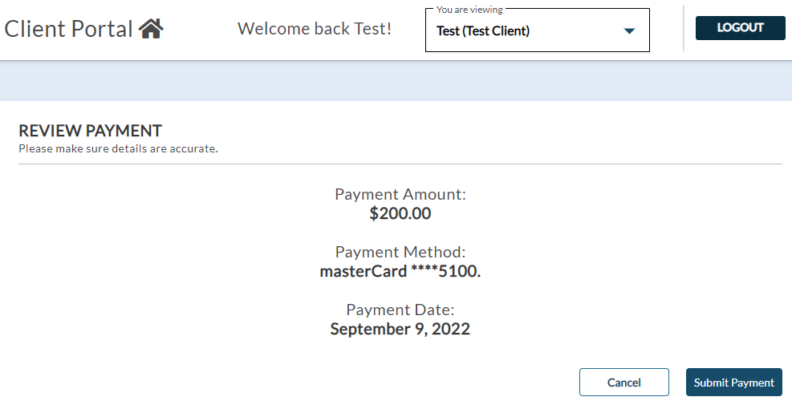Submit the payment

(733, 383)
